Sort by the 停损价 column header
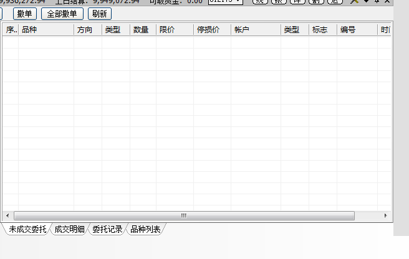This screenshot has width=409, height=259. pos(211,30)
